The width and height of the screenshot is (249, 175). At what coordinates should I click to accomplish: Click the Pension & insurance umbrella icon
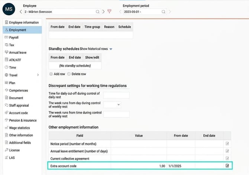click(x=6, y=120)
